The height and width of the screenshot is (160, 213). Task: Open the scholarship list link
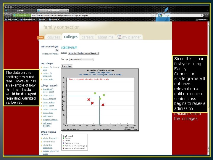point(49,142)
